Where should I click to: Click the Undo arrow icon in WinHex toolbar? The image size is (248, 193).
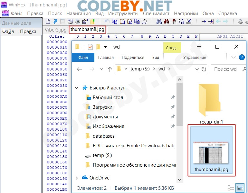click(x=107, y=22)
